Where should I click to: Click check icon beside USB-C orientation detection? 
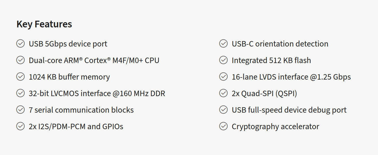point(223,44)
